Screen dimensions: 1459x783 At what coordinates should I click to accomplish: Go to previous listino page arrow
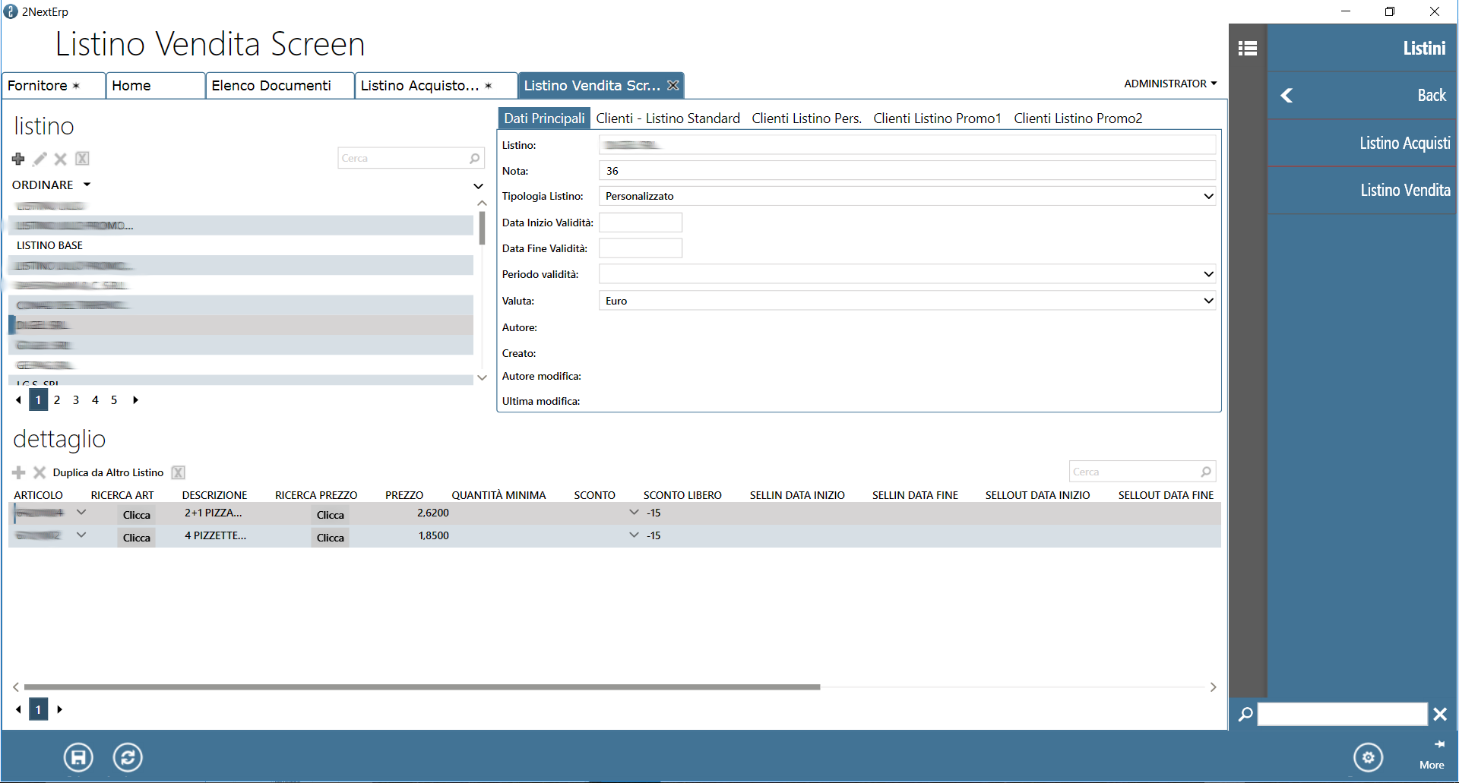point(18,400)
